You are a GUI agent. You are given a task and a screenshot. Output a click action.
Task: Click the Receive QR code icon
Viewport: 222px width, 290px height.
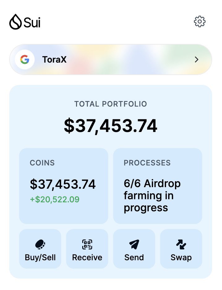pyautogui.click(x=87, y=244)
